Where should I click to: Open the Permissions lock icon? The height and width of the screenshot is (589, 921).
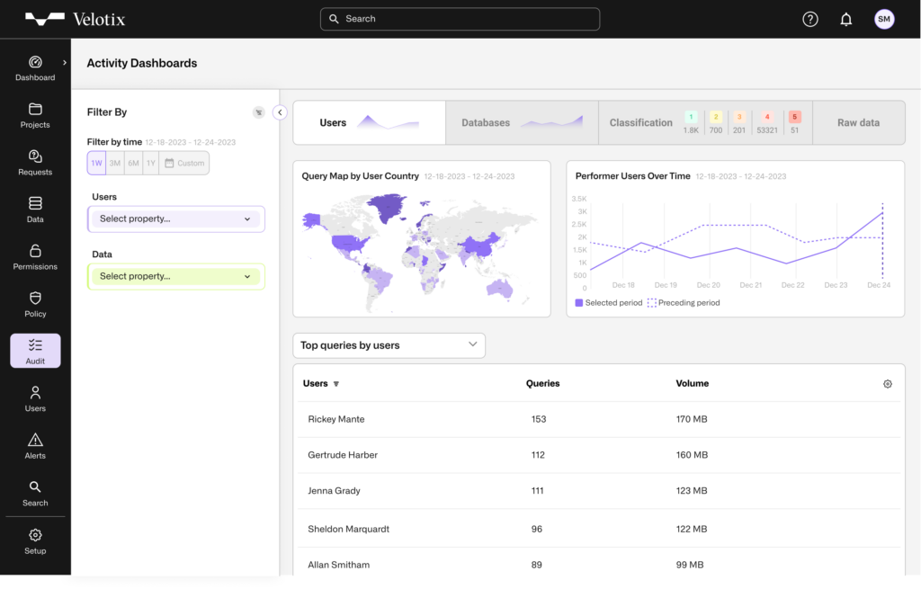[35, 251]
